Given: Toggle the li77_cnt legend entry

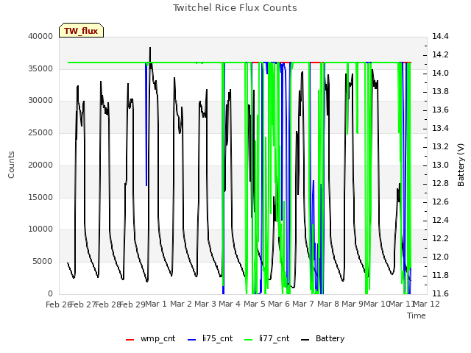Looking at the screenshot, I should pos(266,339).
